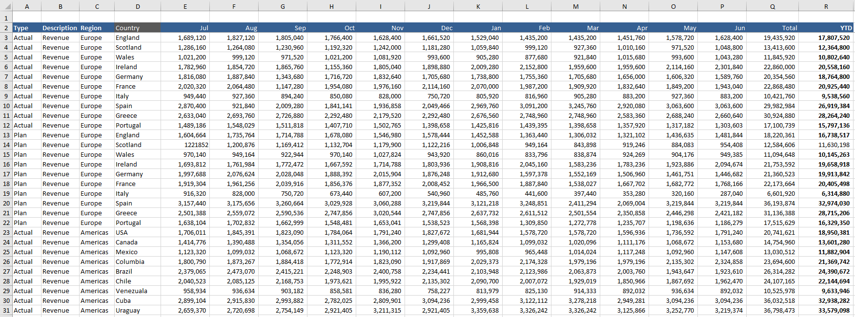Select the Plan cell in row 13
The image size is (855, 317).
point(27,135)
